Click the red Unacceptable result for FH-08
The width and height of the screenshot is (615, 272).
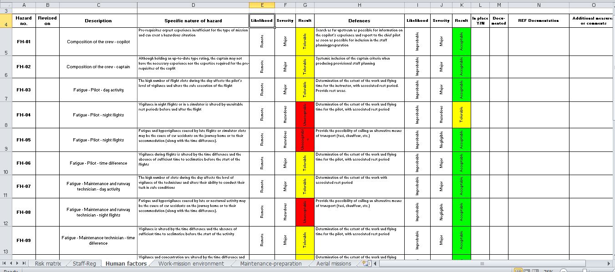point(305,212)
